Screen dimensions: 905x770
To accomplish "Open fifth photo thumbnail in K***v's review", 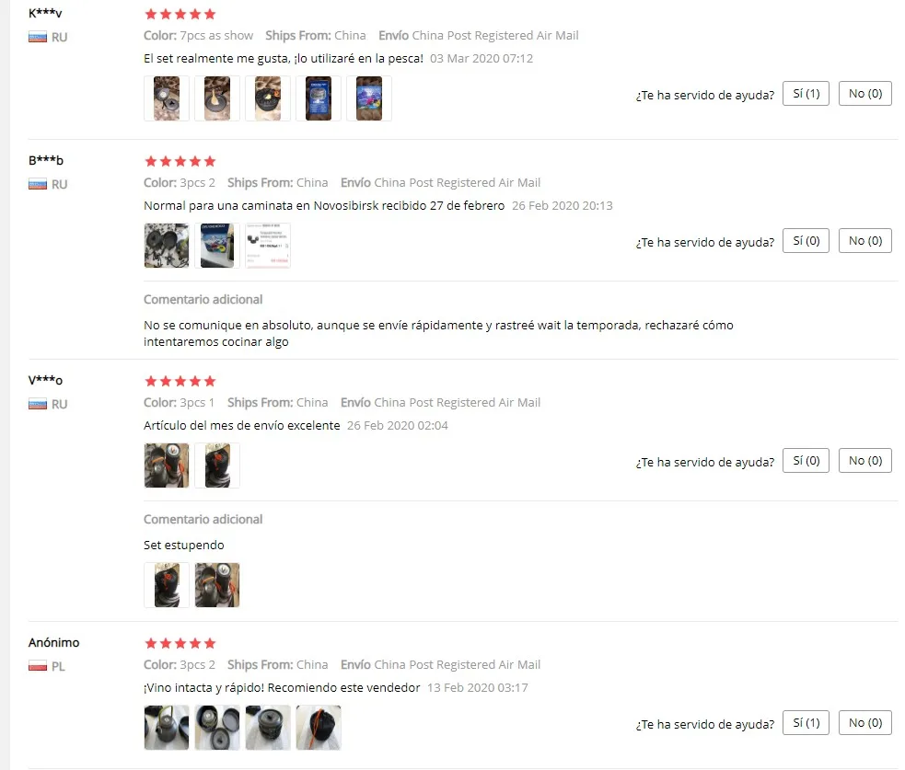I will (369, 98).
